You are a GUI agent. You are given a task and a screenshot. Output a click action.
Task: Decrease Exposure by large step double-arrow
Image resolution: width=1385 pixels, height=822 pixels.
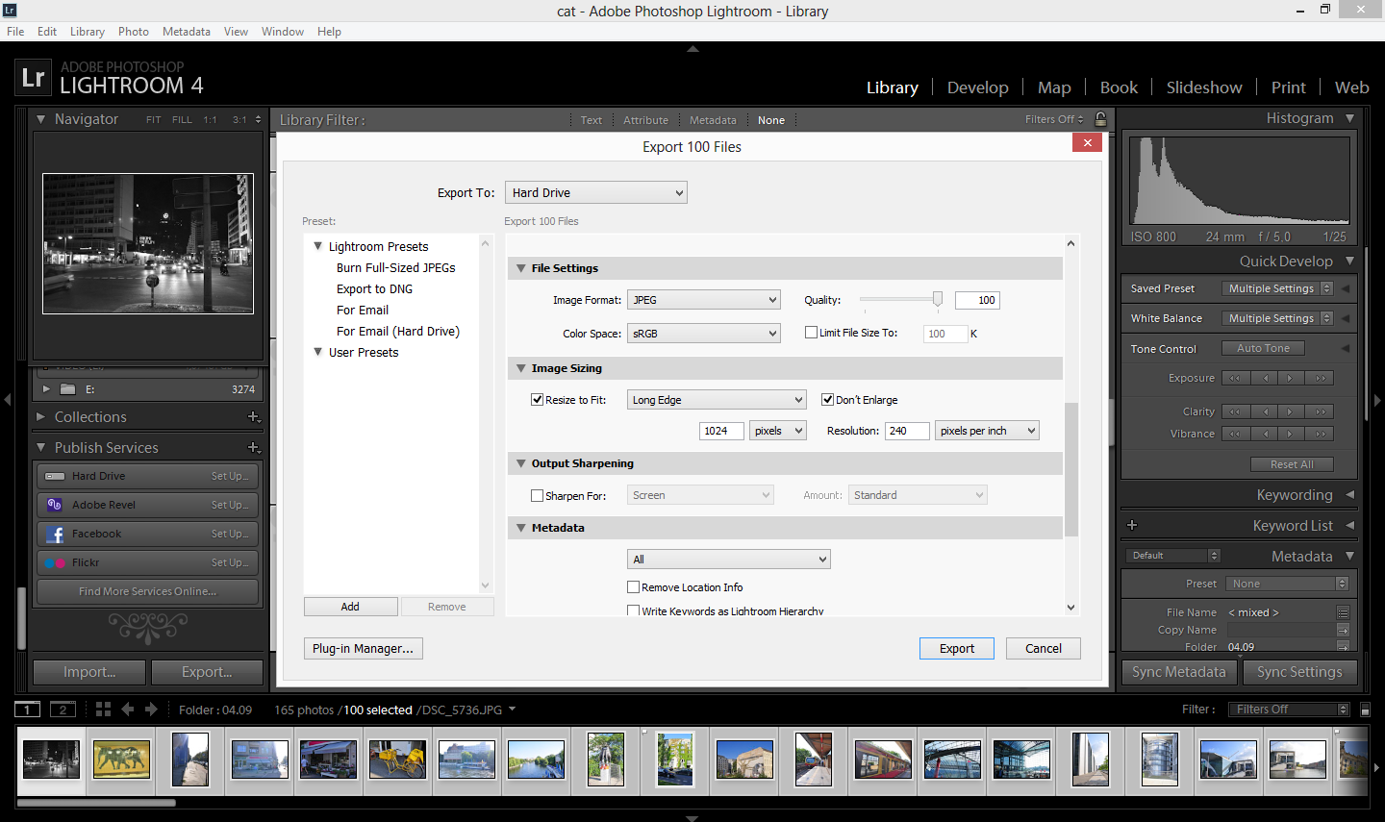coord(1236,378)
